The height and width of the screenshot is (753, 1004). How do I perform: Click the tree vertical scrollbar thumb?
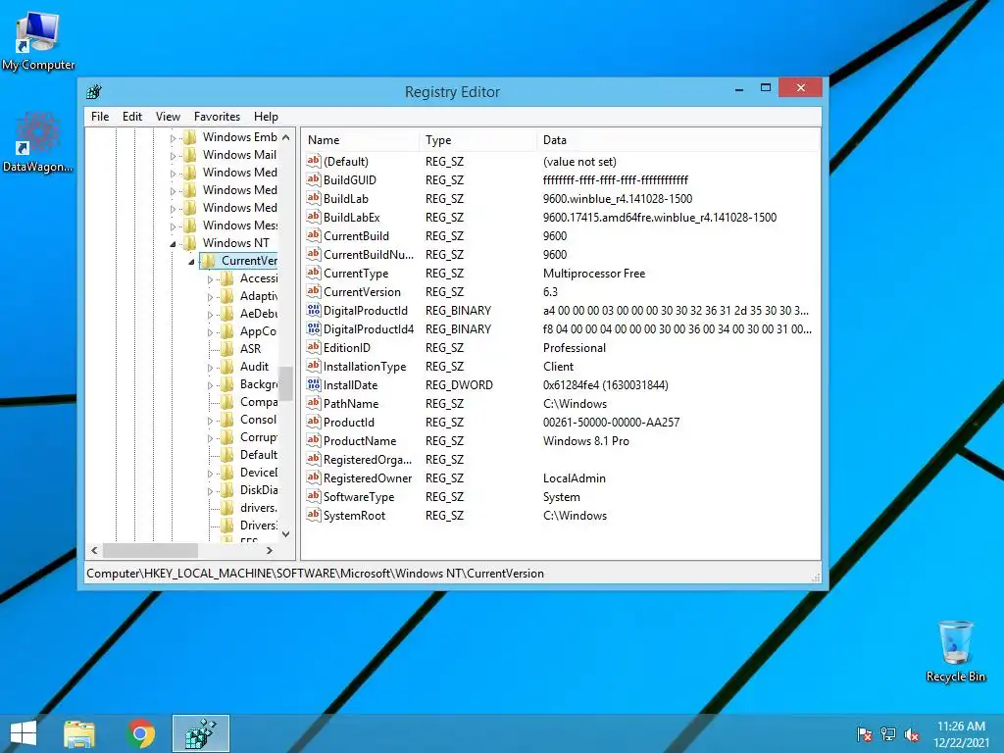click(x=285, y=383)
